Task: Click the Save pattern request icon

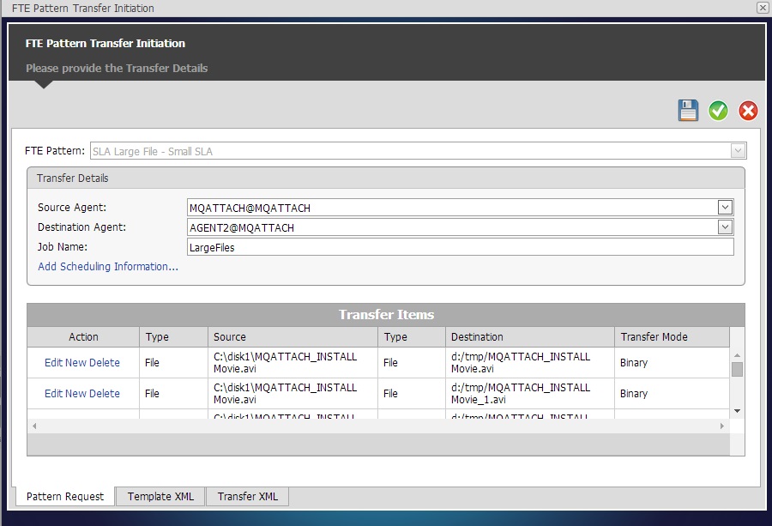Action: pos(688,110)
